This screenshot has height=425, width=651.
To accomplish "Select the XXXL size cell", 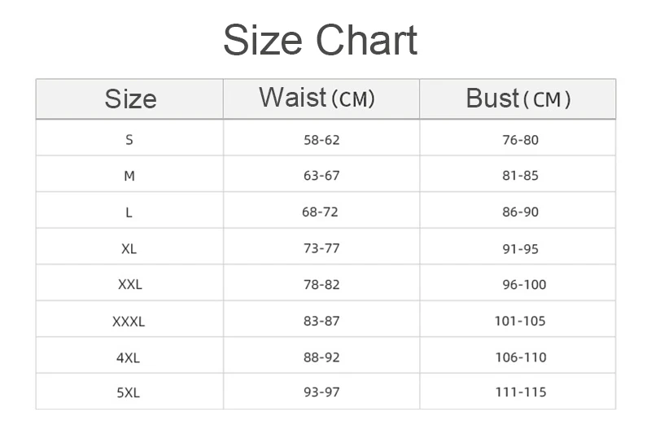I will click(129, 321).
